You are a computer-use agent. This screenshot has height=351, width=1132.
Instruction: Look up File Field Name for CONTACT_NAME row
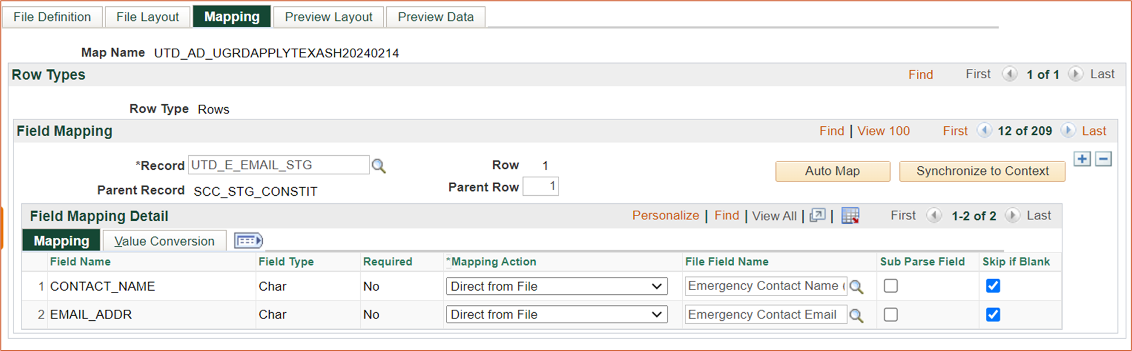[857, 287]
